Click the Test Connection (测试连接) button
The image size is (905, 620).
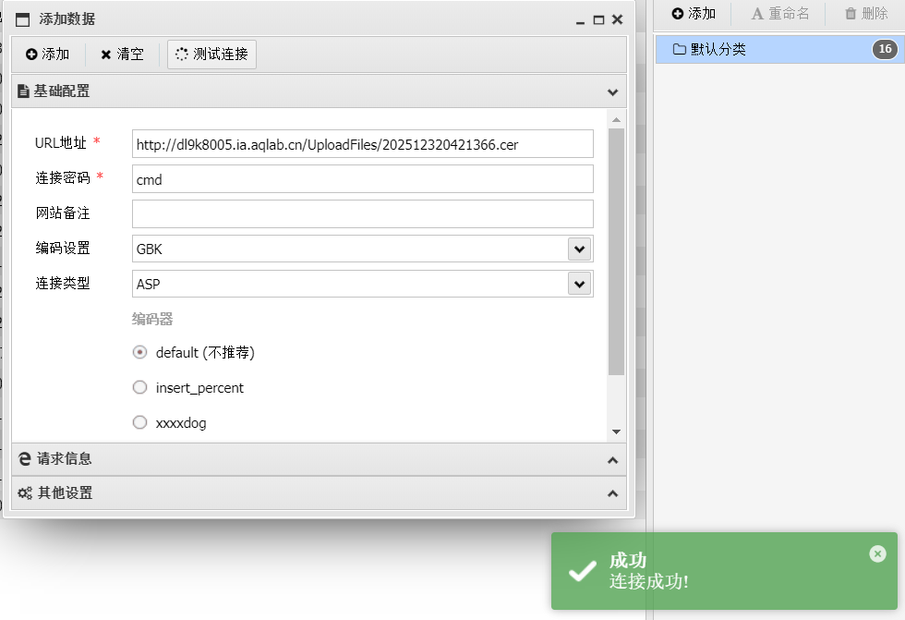pyautogui.click(x=211, y=55)
